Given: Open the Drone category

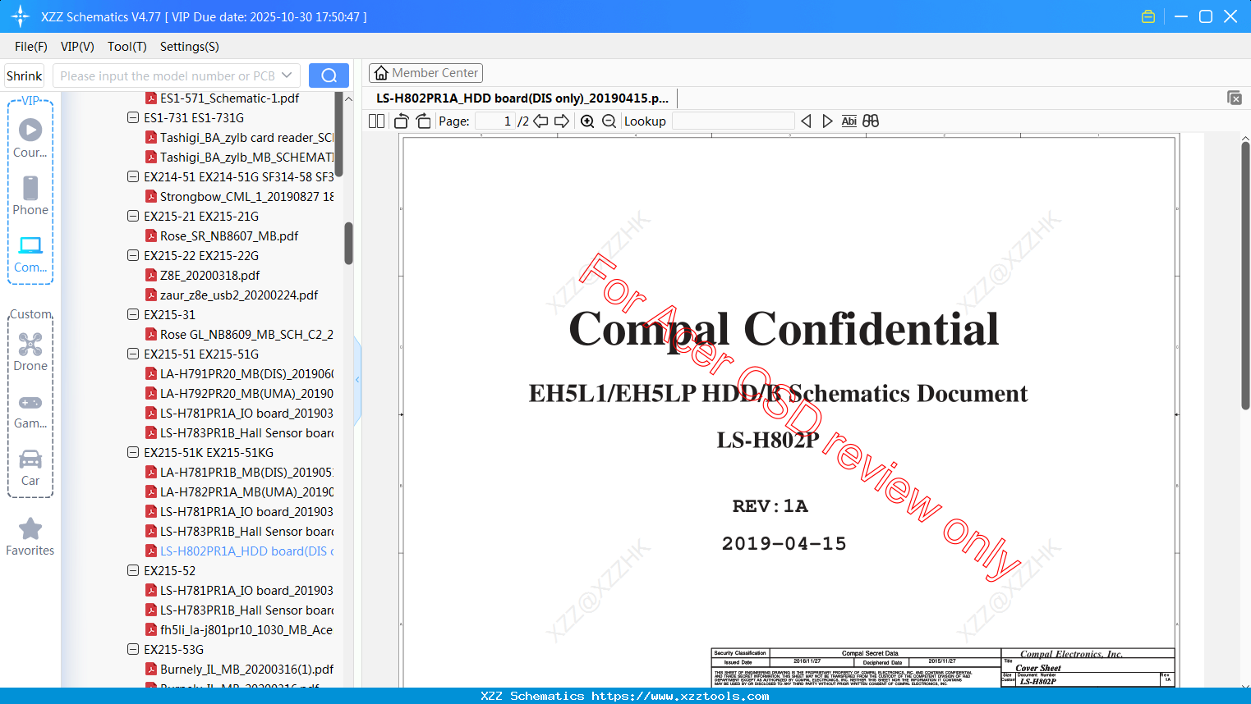Looking at the screenshot, I should coord(30,352).
